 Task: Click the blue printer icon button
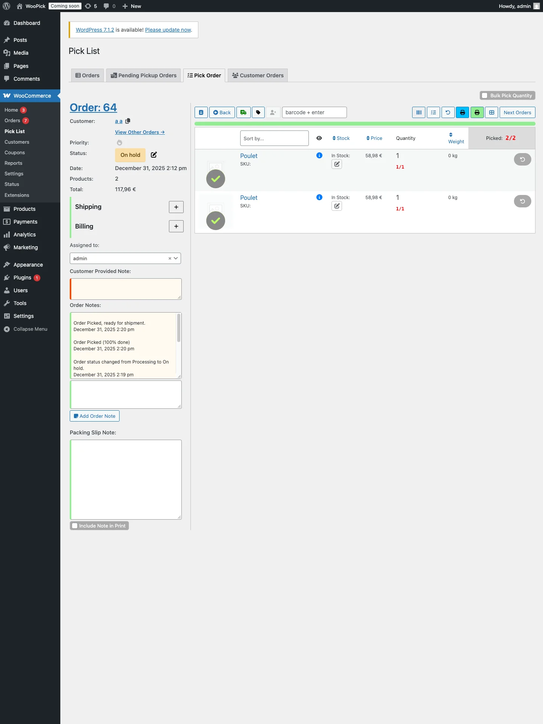pos(463,112)
